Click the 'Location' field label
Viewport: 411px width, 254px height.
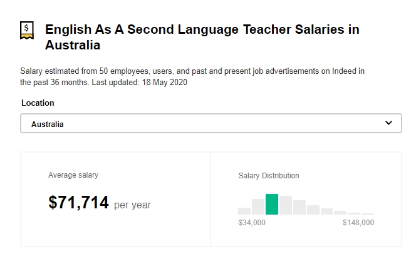[38, 103]
